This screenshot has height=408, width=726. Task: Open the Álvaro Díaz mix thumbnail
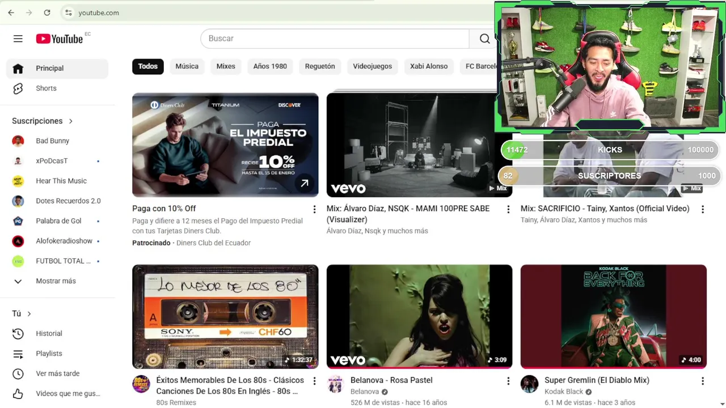[419, 145]
